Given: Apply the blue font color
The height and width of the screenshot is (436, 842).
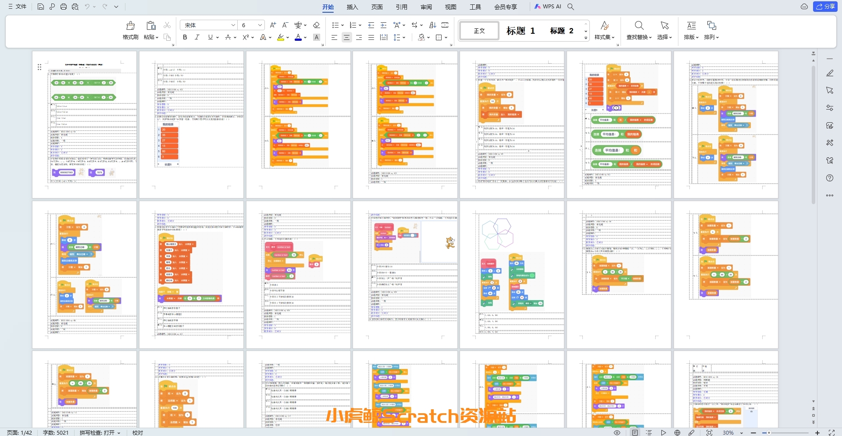Looking at the screenshot, I should [x=298, y=37].
